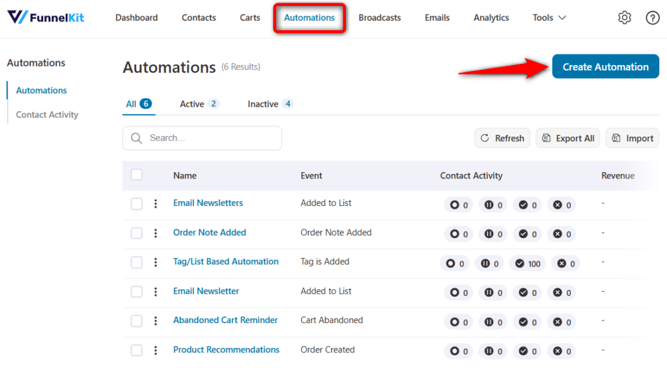Check the Email Newsletters row checkbox
667x374 pixels.
[x=137, y=204]
